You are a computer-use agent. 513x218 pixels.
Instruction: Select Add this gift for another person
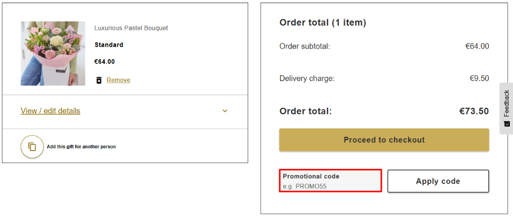coord(81,147)
